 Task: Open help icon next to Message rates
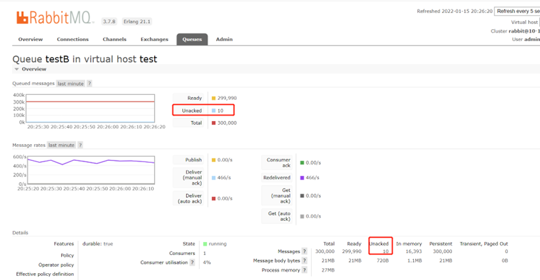tap(81, 145)
